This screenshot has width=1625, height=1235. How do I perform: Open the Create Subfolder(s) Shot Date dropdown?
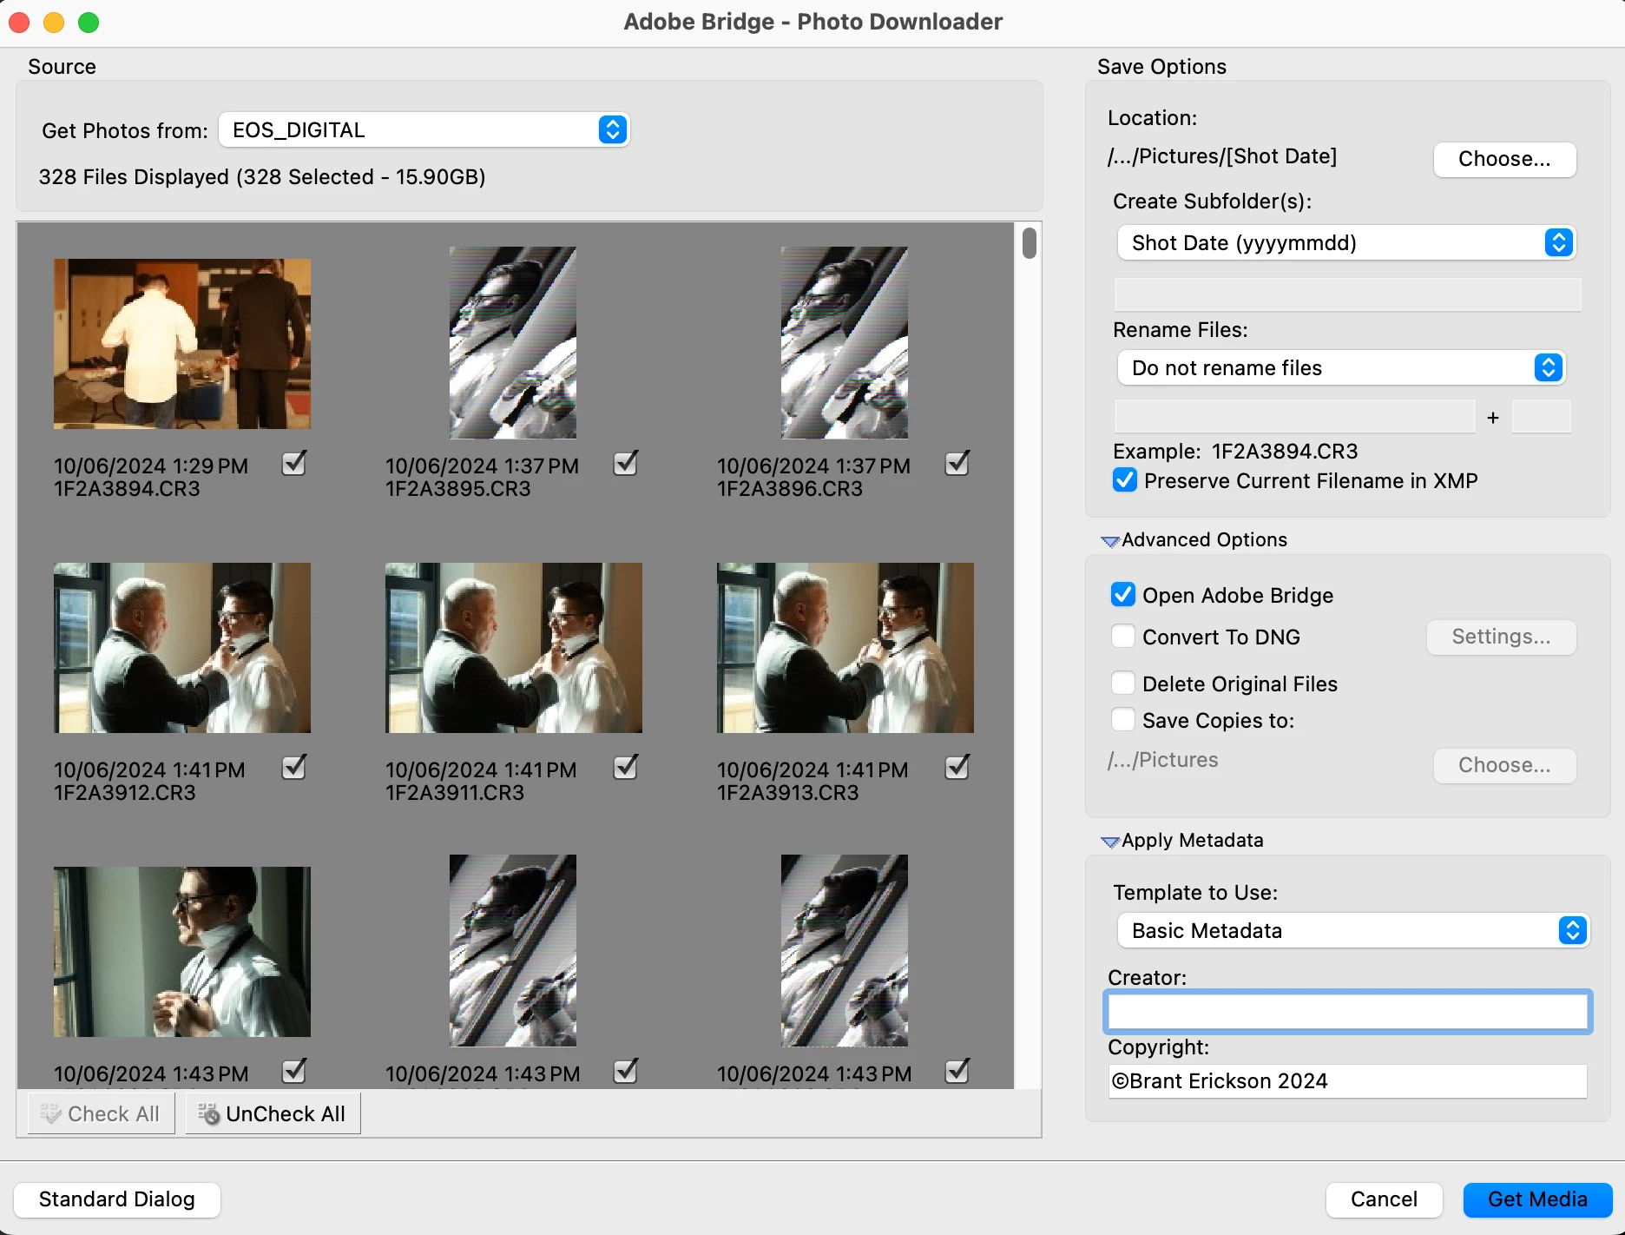pos(1346,243)
